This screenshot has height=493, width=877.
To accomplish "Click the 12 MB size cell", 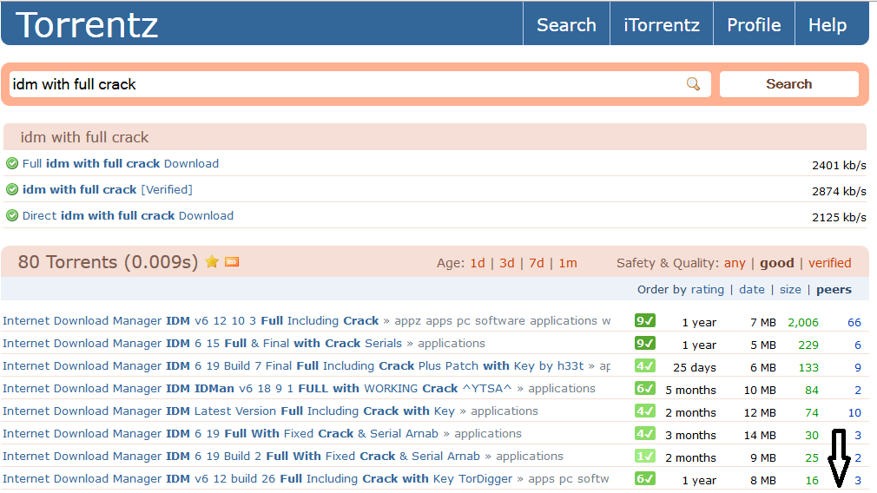I will 760,412.
